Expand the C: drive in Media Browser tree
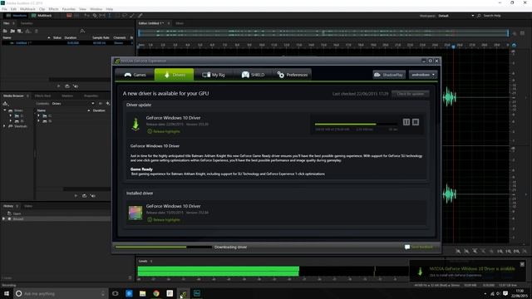 (11, 115)
